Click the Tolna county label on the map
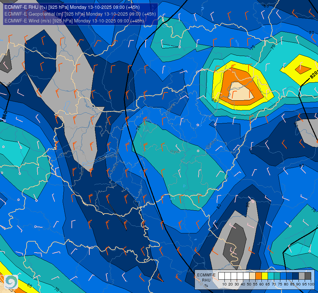Image resolution: width=318 pixels, height=293 pixels. [114, 168]
